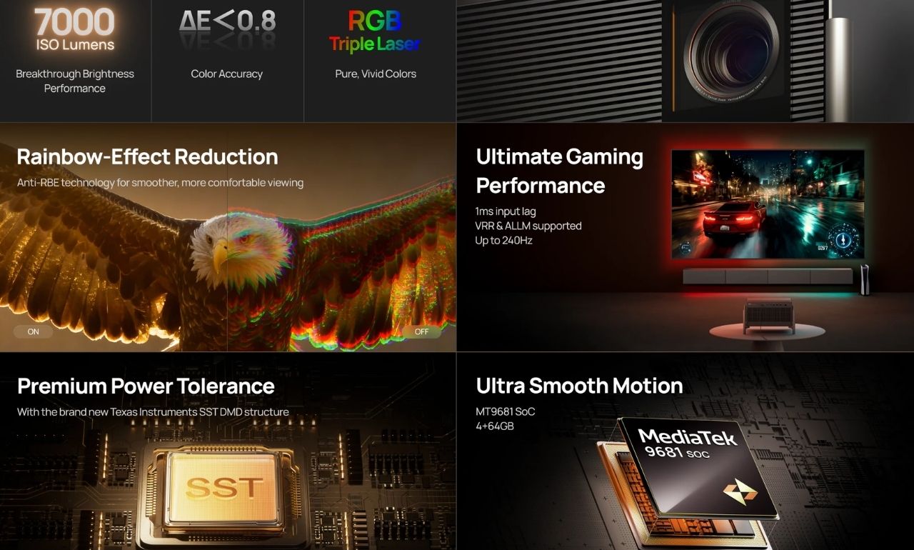Click the Anti-RBE technology description line
This screenshot has width=914, height=550.
[160, 183]
